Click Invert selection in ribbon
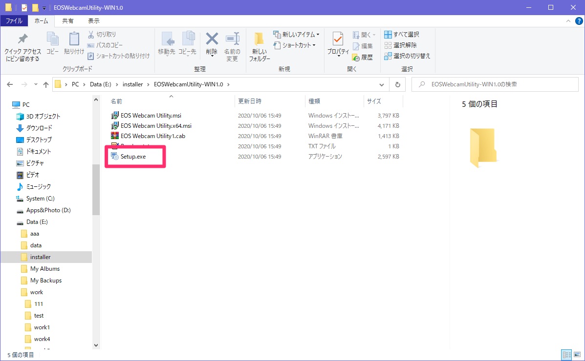The width and height of the screenshot is (585, 361). (407, 56)
